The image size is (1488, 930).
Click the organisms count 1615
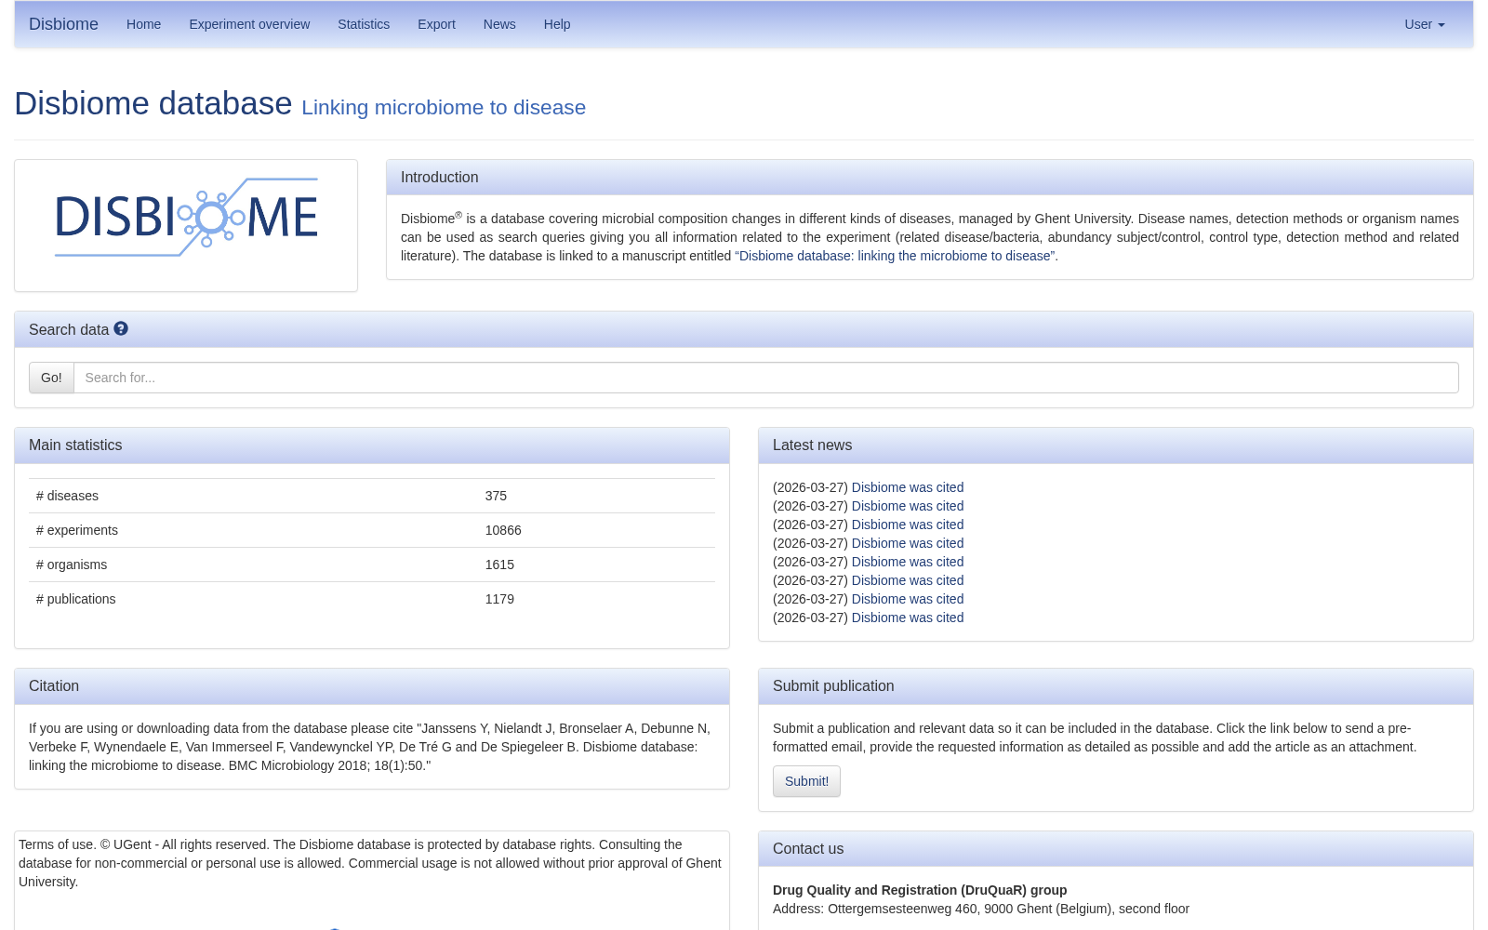click(499, 565)
